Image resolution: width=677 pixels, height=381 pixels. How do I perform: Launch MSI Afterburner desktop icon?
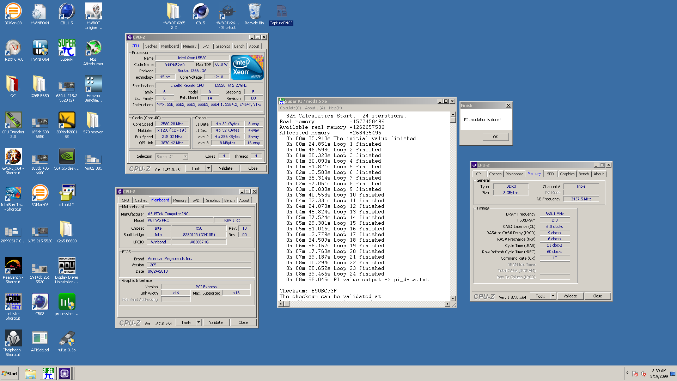click(93, 53)
